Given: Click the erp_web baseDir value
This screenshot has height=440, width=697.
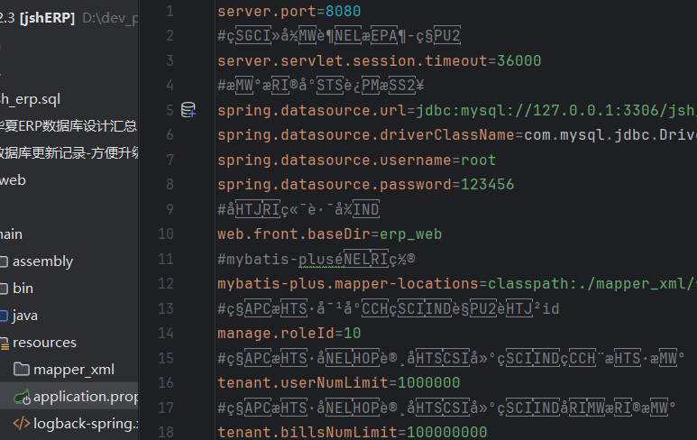Looking at the screenshot, I should 410,234.
